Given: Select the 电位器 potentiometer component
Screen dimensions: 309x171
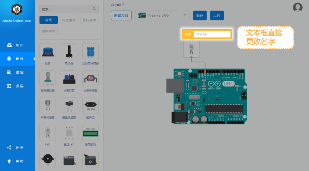Looking at the screenshot, I should pyautogui.click(x=69, y=52).
